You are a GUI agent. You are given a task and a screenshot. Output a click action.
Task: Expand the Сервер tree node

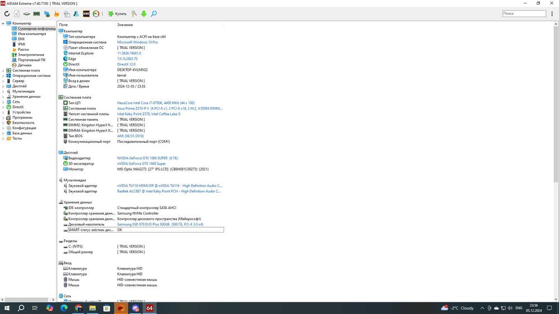(x=3, y=81)
